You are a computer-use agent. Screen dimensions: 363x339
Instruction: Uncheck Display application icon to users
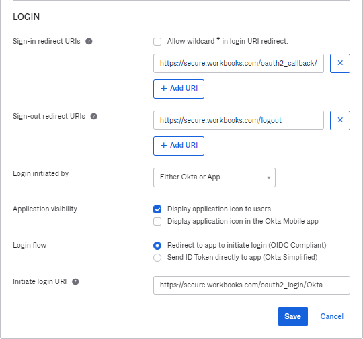[157, 209]
